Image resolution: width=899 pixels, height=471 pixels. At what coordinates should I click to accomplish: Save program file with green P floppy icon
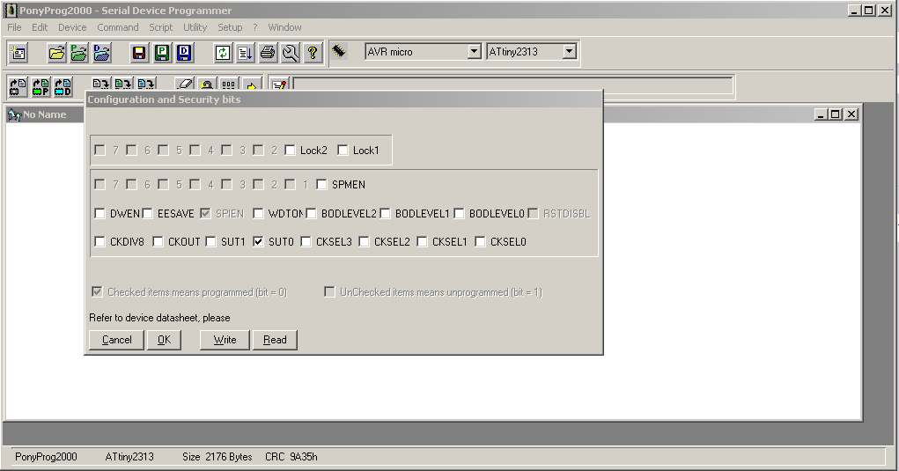click(162, 53)
